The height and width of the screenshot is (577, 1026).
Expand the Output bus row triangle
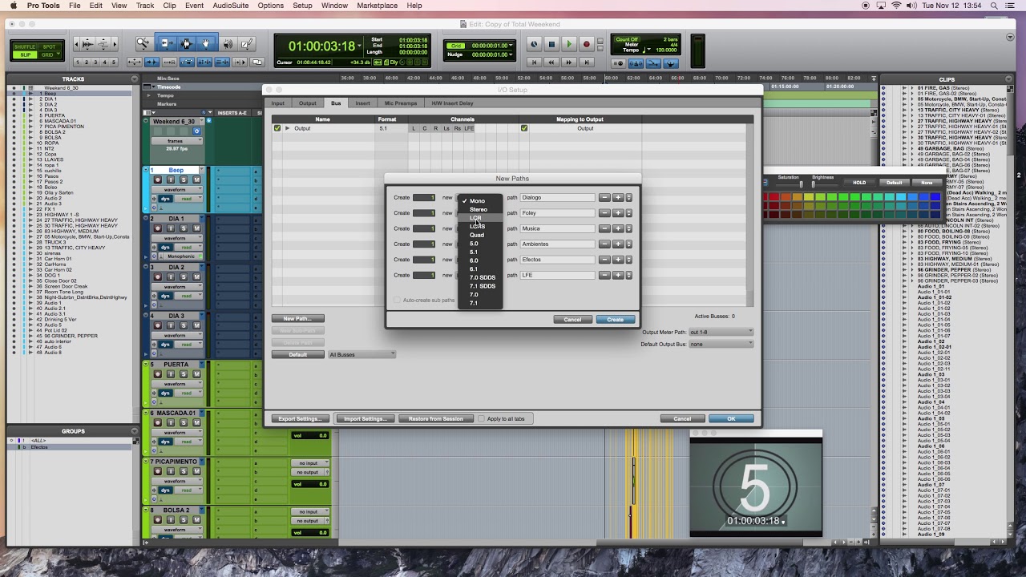pyautogui.click(x=288, y=128)
